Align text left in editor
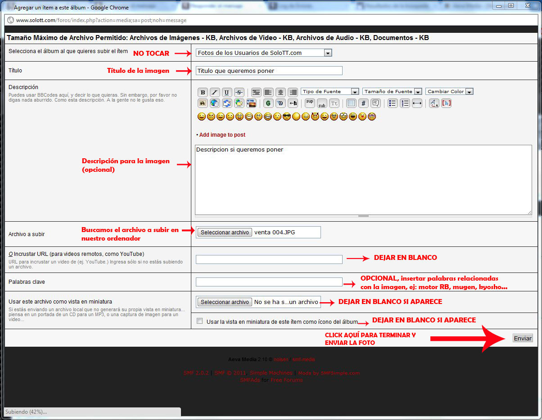Image resolution: width=542 pixels, height=420 pixels. (x=268, y=92)
